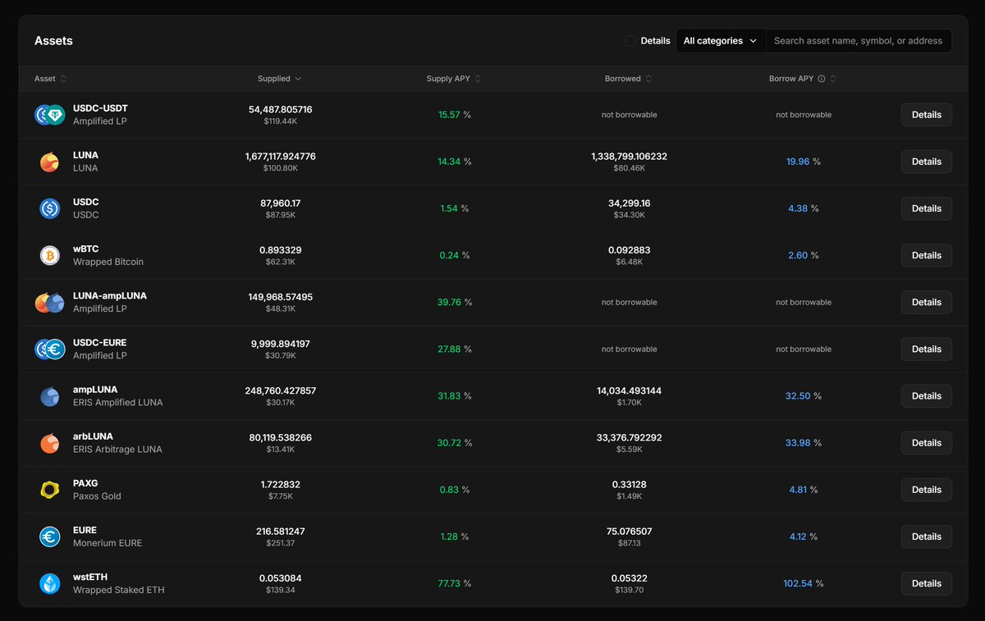Viewport: 985px width, 621px height.
Task: Click the arbLUNA token icon
Action: (x=49, y=443)
